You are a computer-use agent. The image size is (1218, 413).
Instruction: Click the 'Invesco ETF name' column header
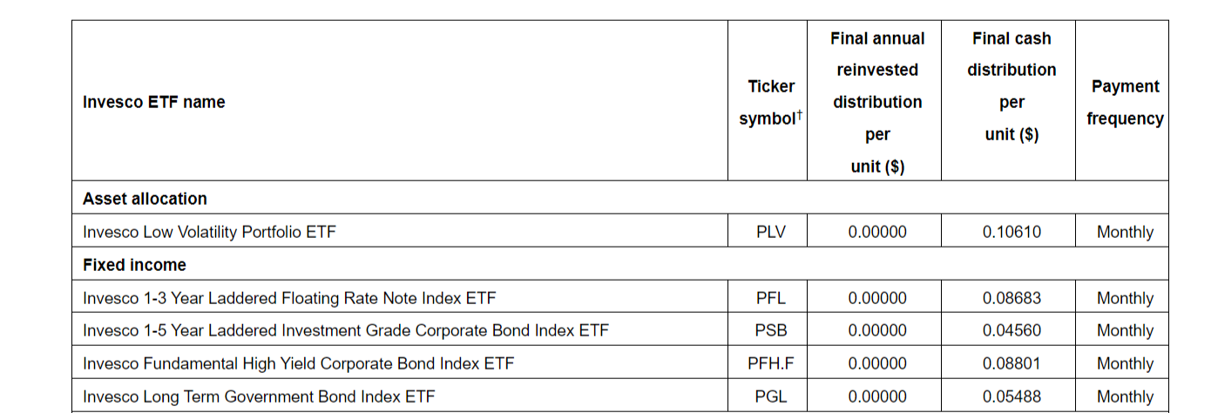click(x=153, y=102)
